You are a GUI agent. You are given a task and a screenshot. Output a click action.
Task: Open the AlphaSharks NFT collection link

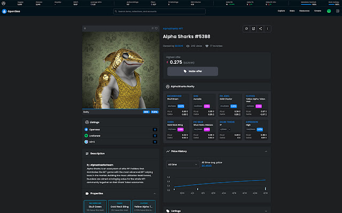pos(173,28)
